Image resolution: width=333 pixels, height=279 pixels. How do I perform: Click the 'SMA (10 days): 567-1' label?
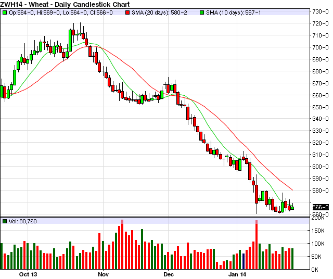(234, 12)
